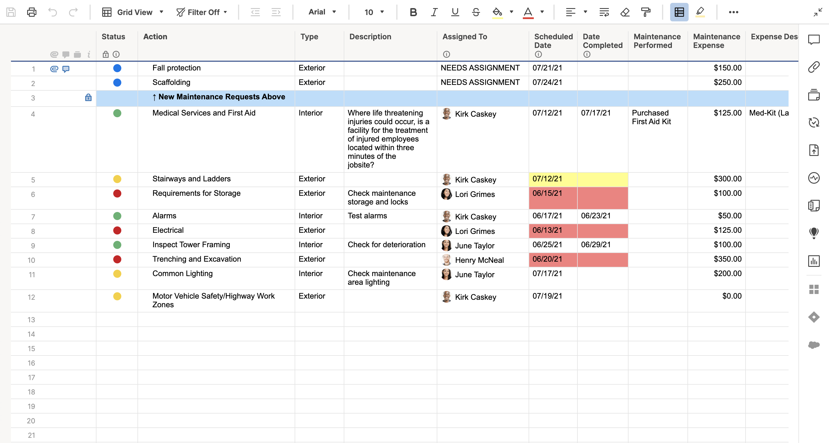Open the More options ellipsis menu
Viewport: 829px width, 443px height.
(x=734, y=12)
